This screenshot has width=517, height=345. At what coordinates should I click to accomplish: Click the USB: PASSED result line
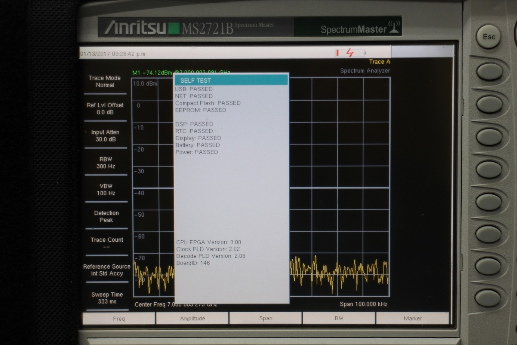tap(194, 89)
